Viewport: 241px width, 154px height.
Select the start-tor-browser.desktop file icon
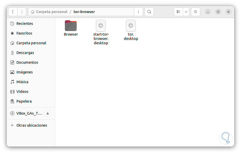101,26
